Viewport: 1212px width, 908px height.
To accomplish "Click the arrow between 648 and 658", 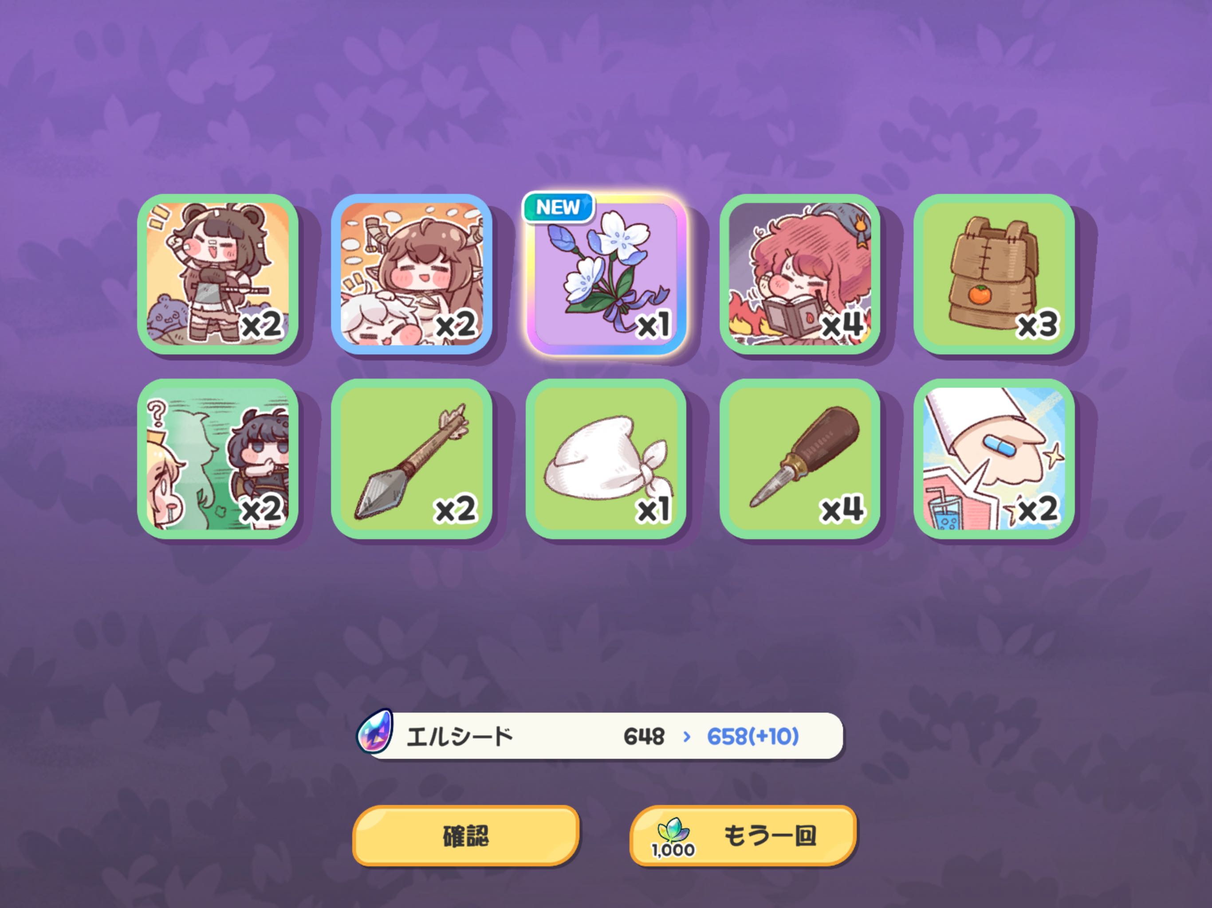I will click(687, 737).
